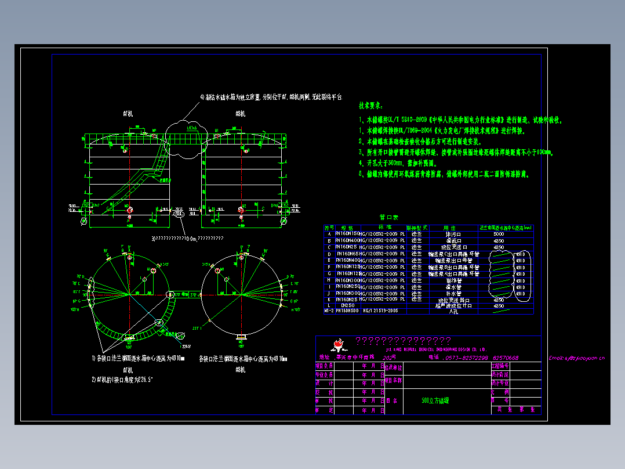Viewport: 625px width, 469px height.
Task: Select the English company name line in title block
Action: click(436, 349)
